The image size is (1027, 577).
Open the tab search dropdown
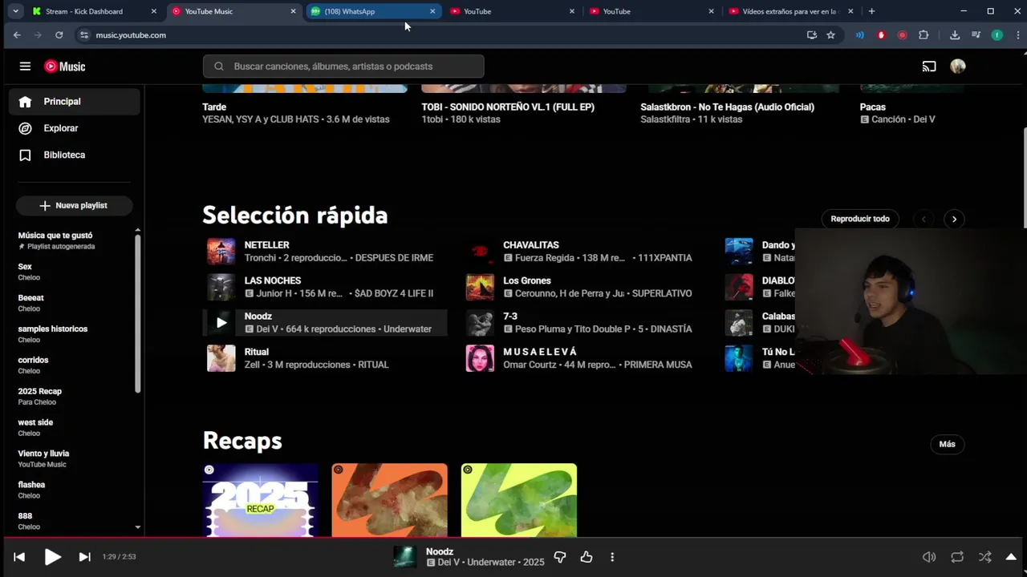pos(15,11)
